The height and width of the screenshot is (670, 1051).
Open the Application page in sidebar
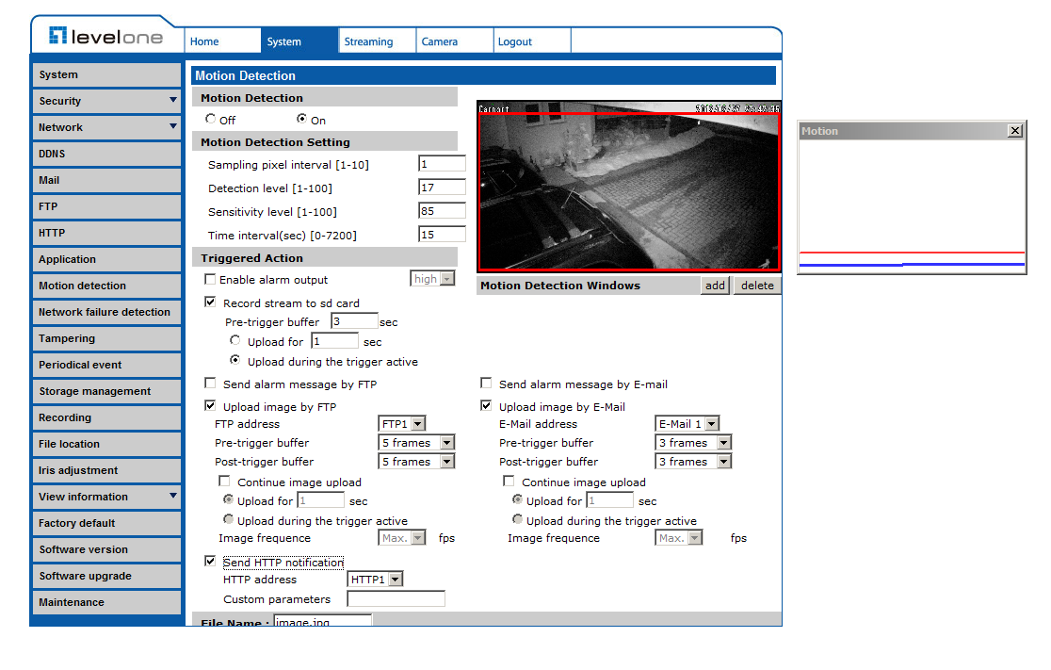pos(106,259)
